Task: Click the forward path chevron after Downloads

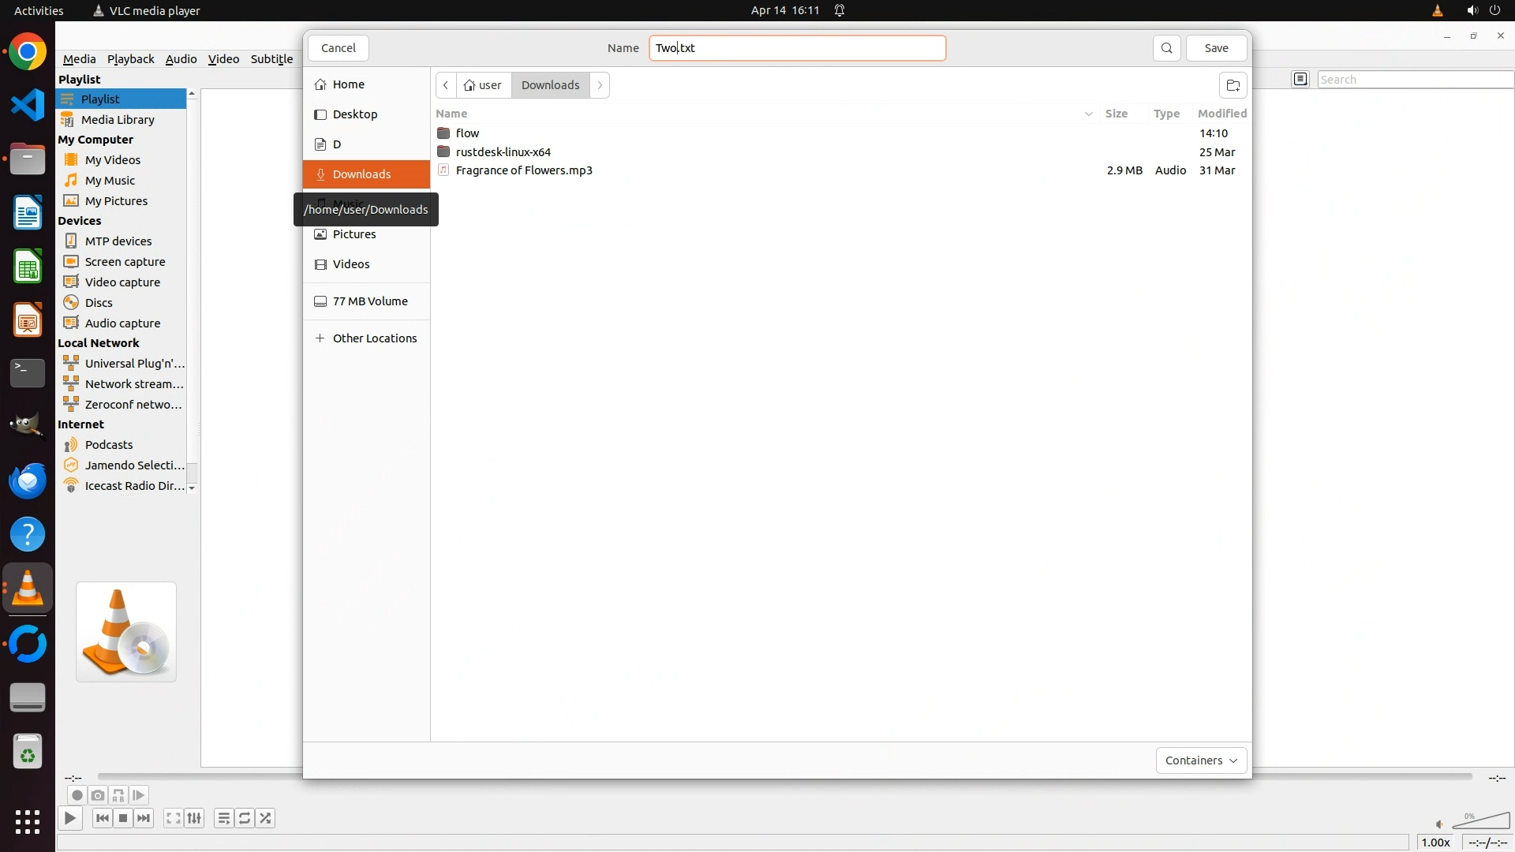Action: (600, 85)
